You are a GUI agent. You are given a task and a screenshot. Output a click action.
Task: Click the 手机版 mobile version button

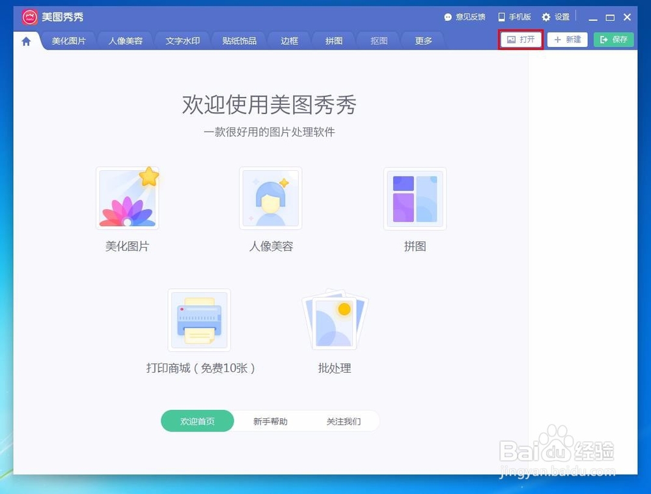[514, 17]
